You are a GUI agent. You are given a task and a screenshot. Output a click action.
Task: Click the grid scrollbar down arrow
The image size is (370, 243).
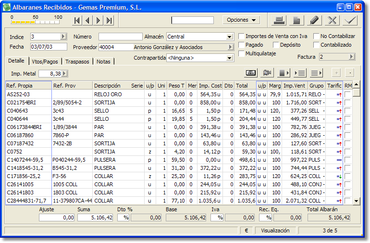357,201
